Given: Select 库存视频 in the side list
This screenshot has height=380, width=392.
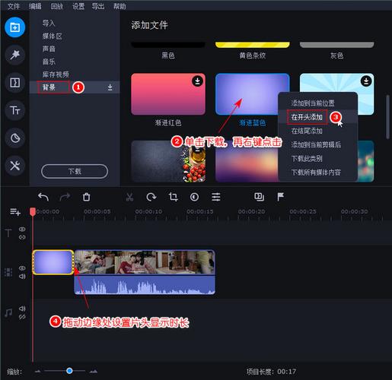Looking at the screenshot, I should (x=56, y=74).
